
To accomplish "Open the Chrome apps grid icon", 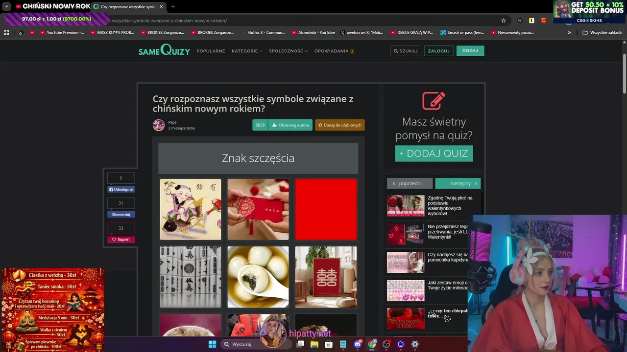I will click(6, 33).
